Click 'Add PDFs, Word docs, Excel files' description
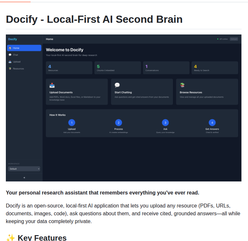This screenshot has width=248, height=241. 75,99
